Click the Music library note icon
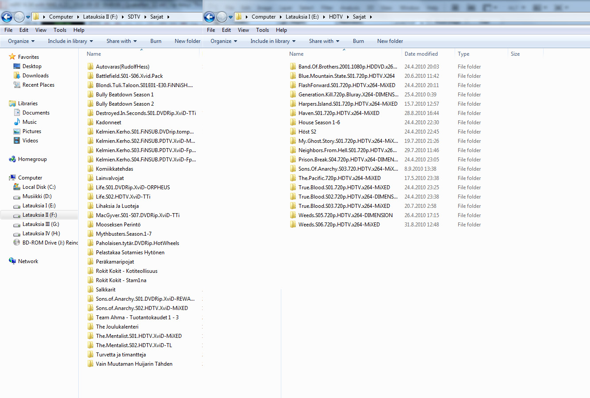The image size is (590, 398). (x=17, y=122)
